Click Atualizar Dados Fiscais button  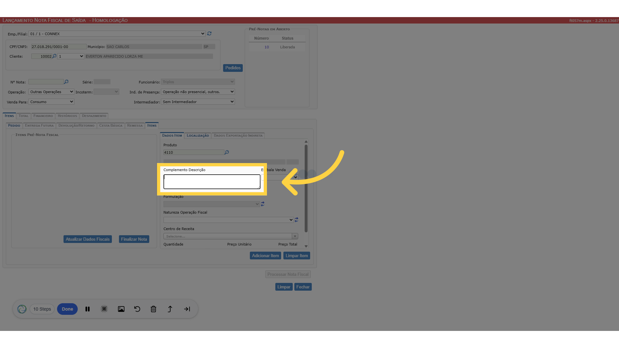point(88,239)
